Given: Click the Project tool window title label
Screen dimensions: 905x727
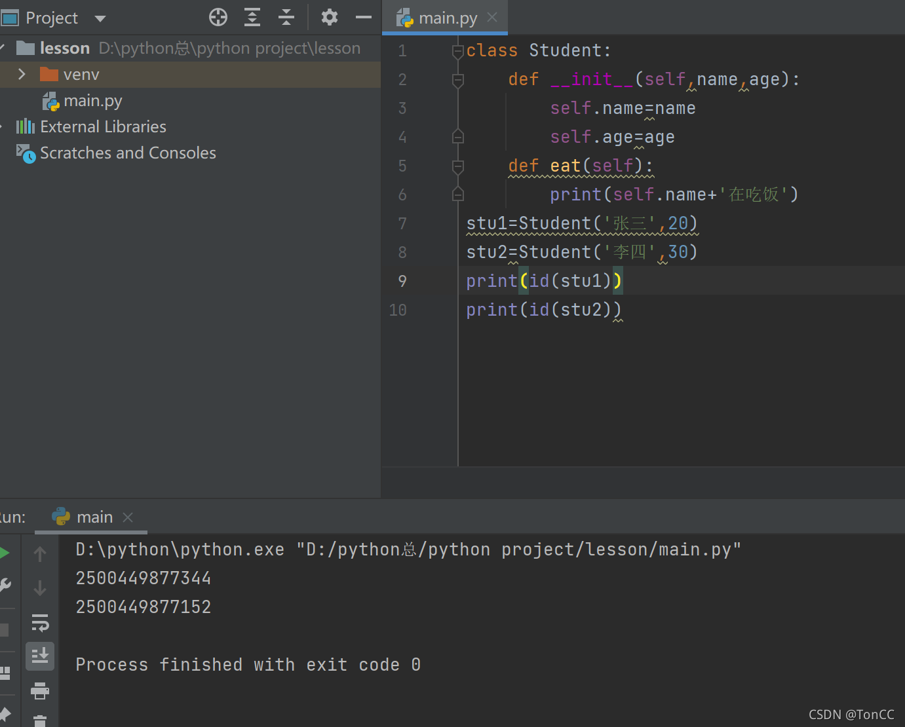Looking at the screenshot, I should coord(52,18).
